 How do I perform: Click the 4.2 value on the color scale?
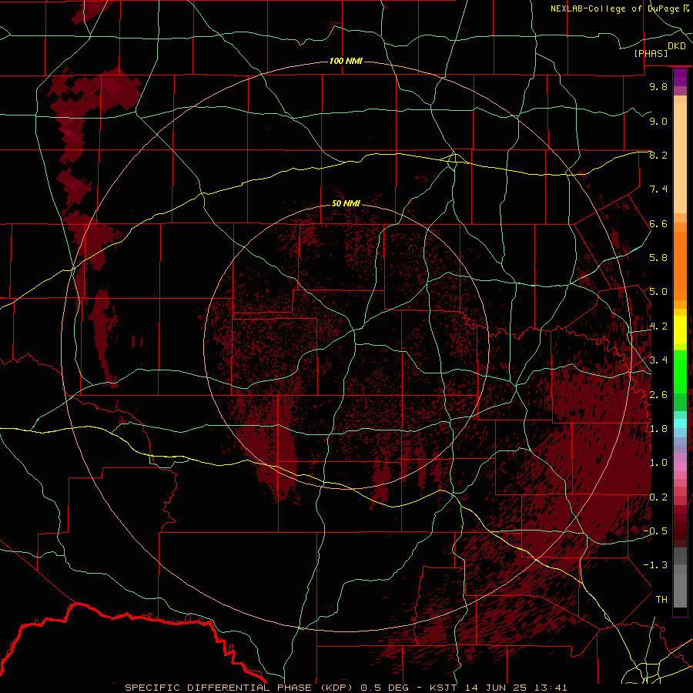(x=658, y=326)
